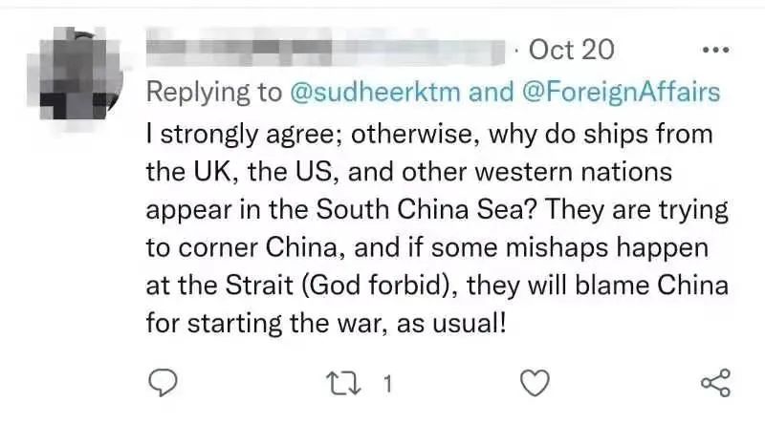Open the three-dot more options menu
Image resolution: width=765 pixels, height=424 pixels.
tap(716, 50)
